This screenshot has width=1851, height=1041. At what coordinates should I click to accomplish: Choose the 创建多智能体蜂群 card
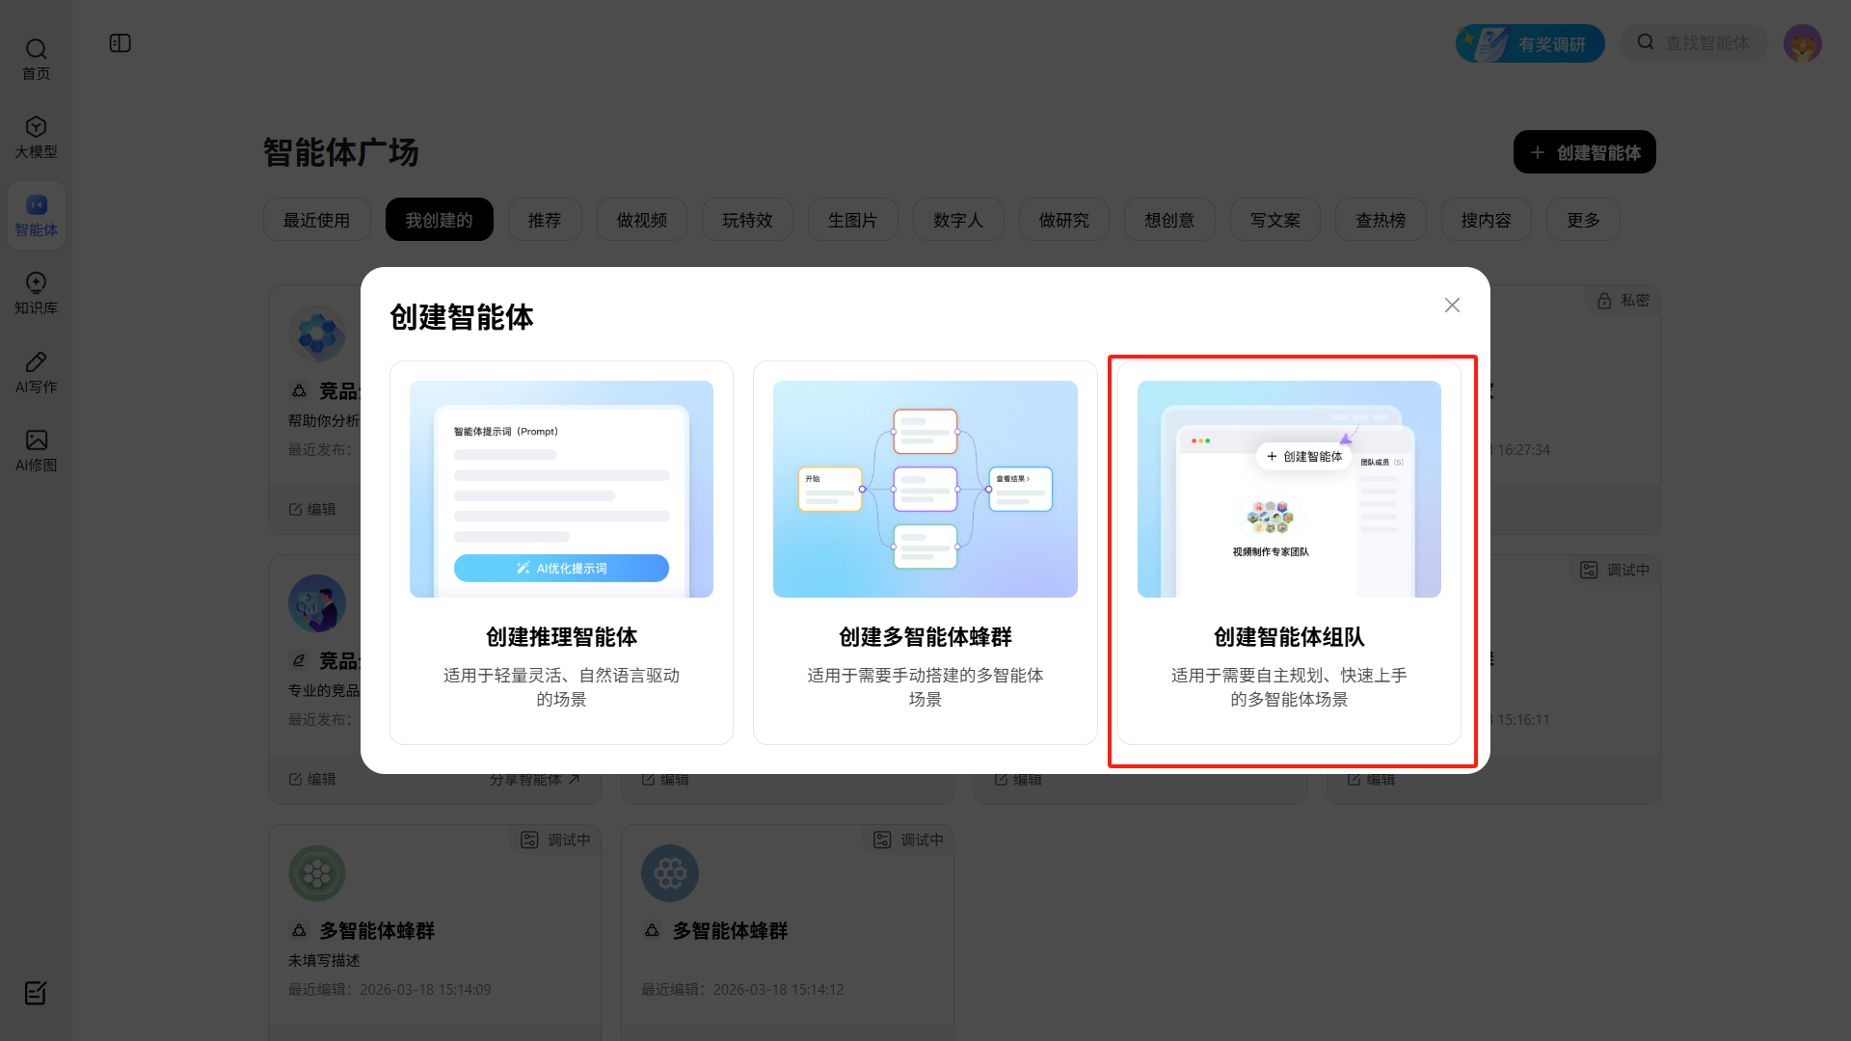tap(925, 552)
